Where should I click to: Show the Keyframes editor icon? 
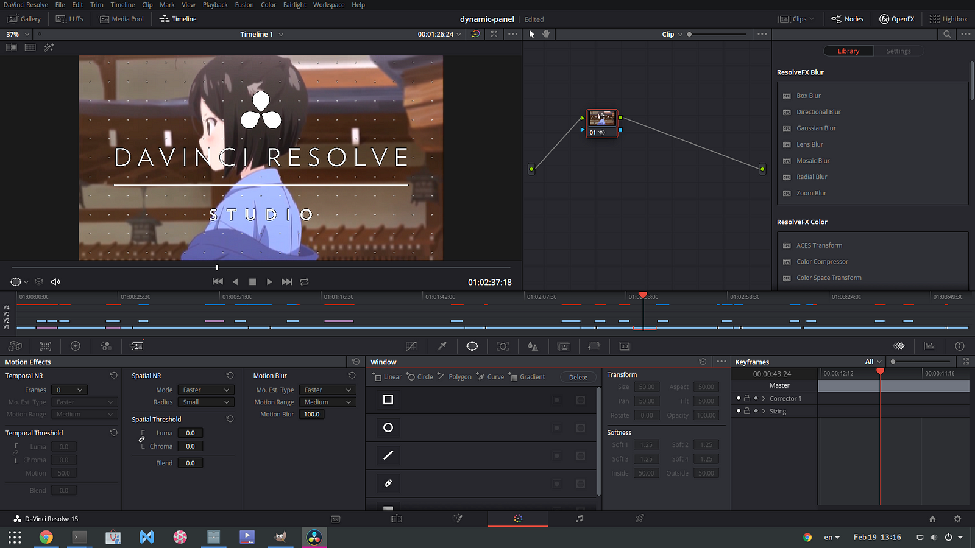(899, 346)
